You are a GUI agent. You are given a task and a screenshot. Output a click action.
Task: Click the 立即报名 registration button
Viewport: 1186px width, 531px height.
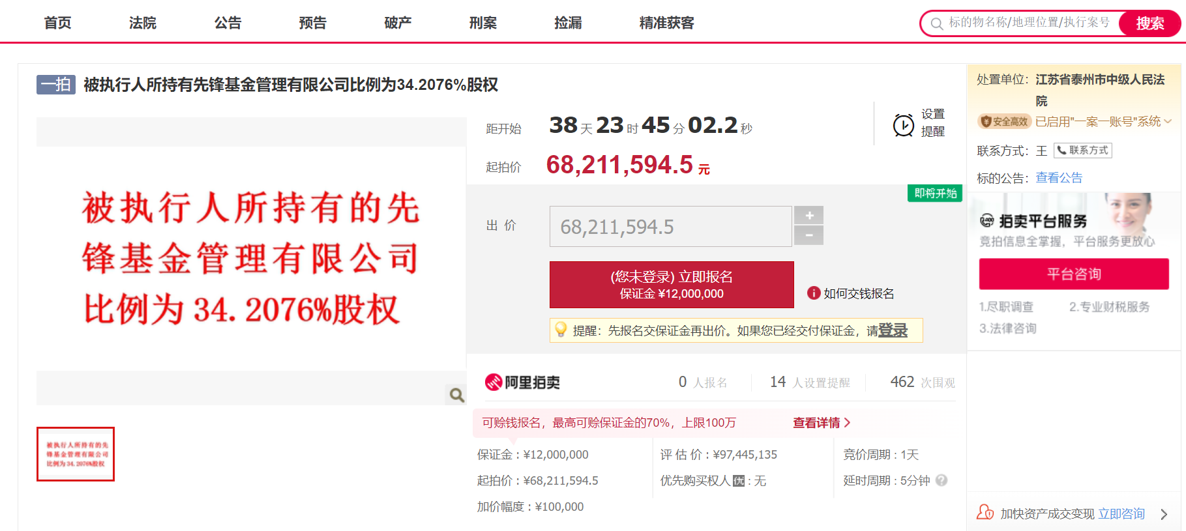click(672, 285)
